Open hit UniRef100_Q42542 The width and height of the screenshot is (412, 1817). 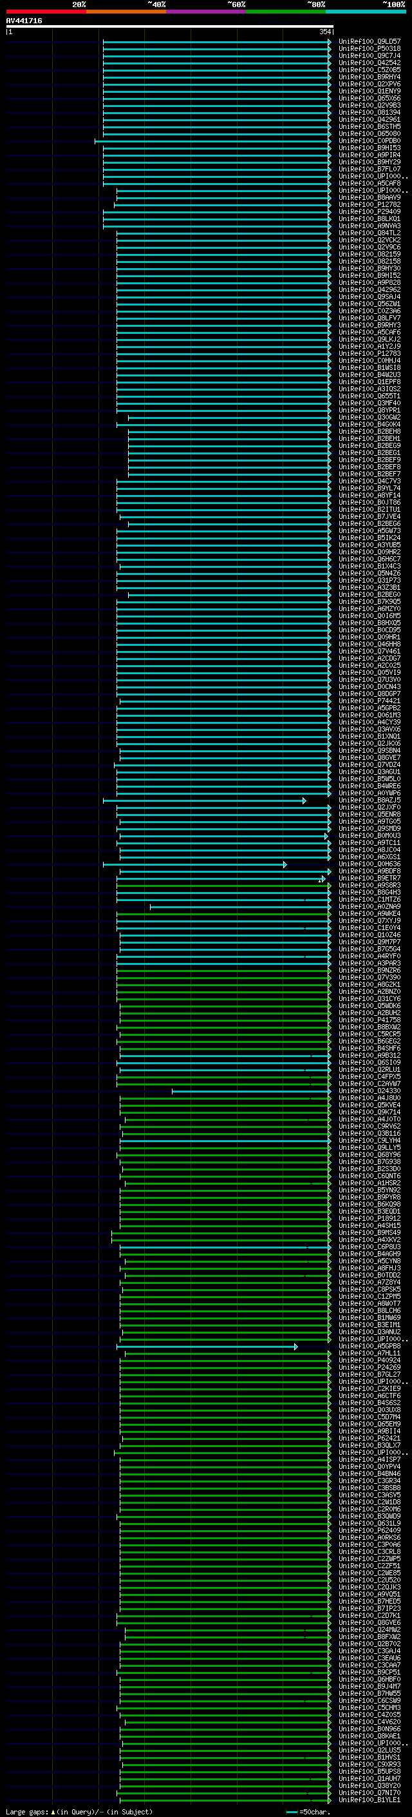tap(369, 63)
